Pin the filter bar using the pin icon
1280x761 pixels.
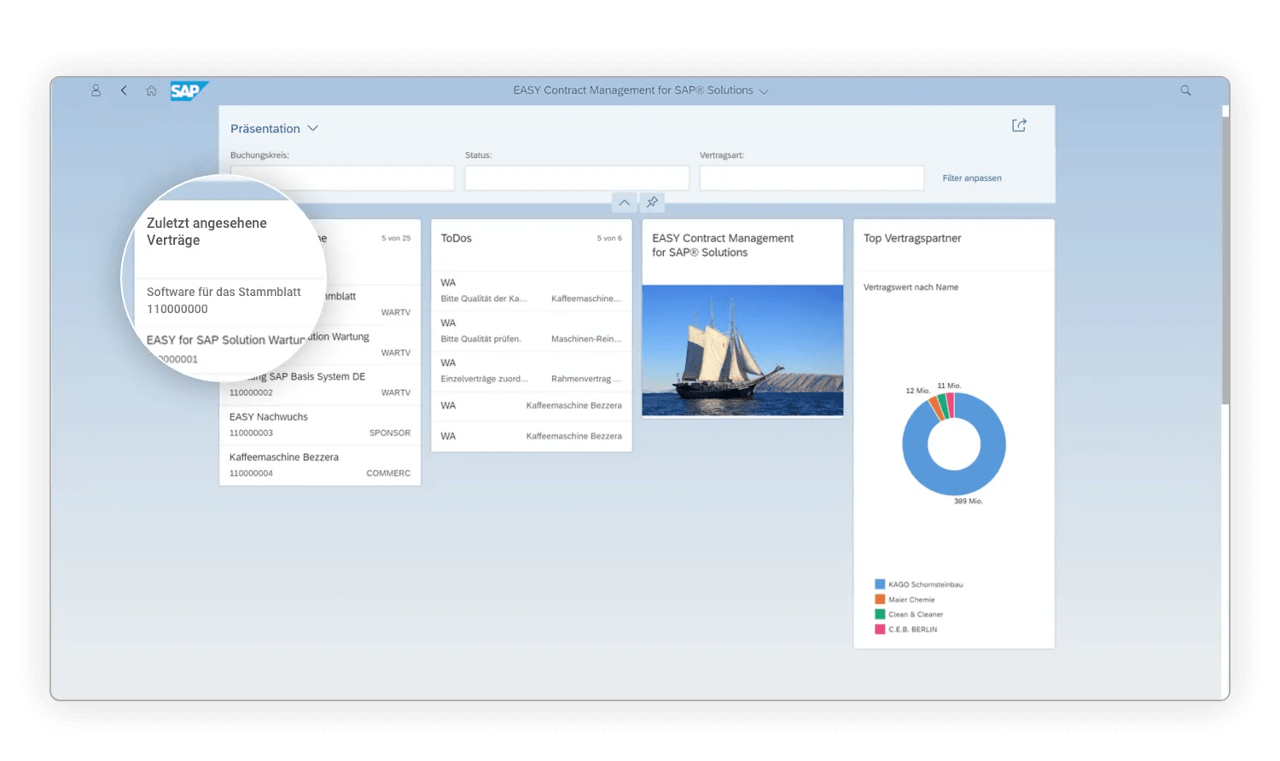click(x=652, y=202)
